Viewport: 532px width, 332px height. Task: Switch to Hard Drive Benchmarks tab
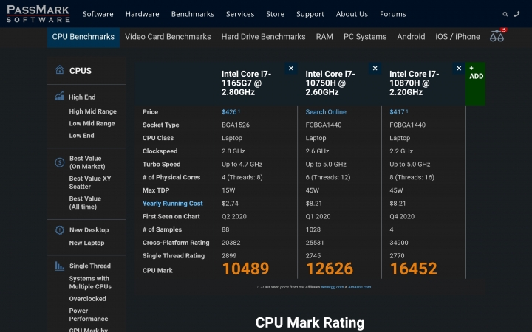tap(263, 37)
